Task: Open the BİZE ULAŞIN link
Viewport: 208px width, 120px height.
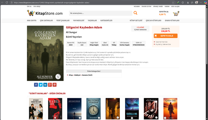Action: pos(175,6)
